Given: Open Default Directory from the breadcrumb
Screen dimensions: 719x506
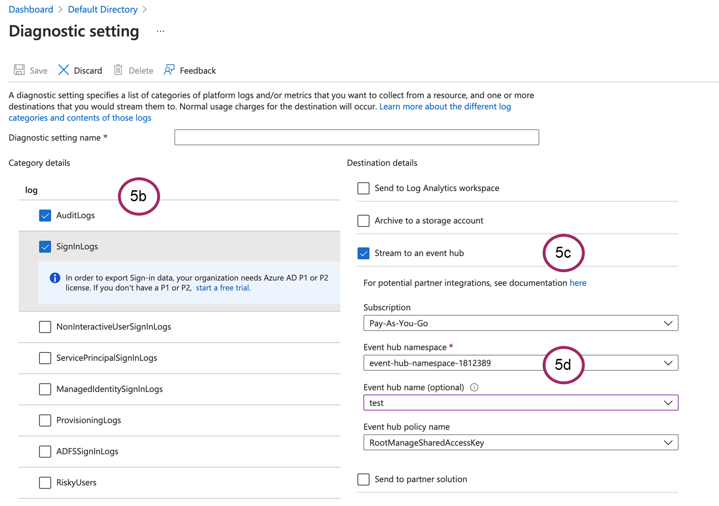Looking at the screenshot, I should click(x=103, y=9).
